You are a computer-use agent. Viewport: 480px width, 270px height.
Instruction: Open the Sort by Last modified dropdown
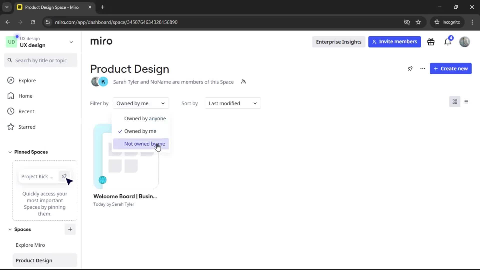tap(233, 103)
